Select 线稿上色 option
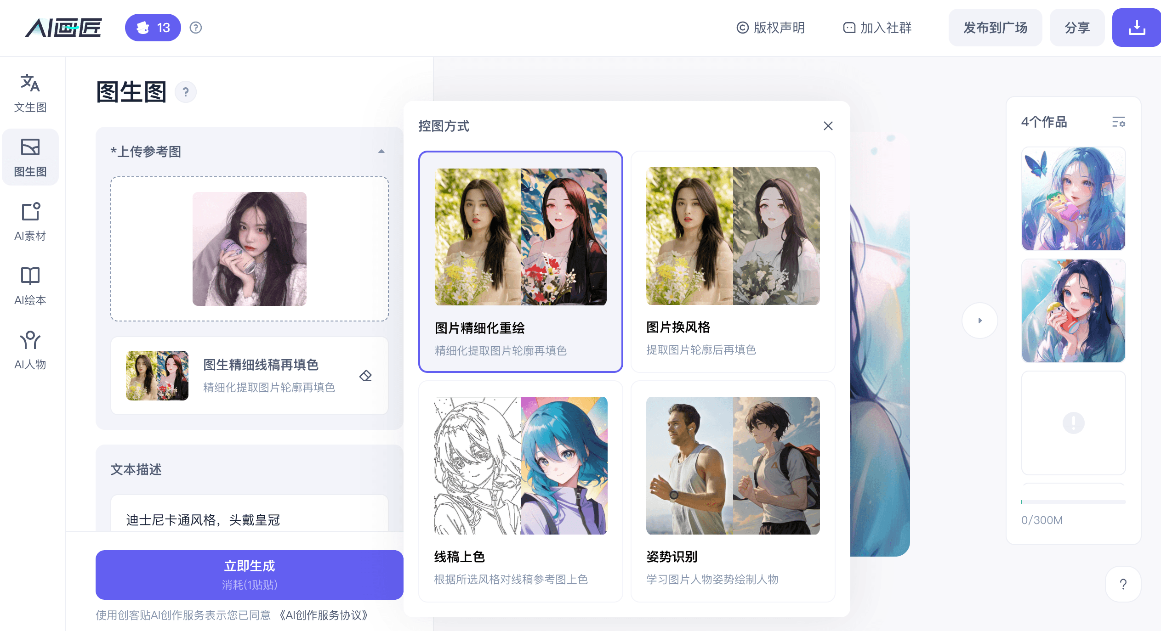The image size is (1161, 631). (521, 491)
